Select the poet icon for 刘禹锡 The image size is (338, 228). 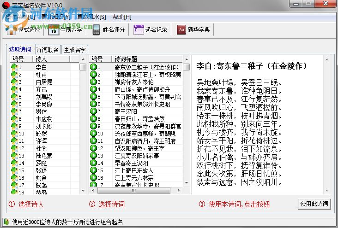point(14,97)
